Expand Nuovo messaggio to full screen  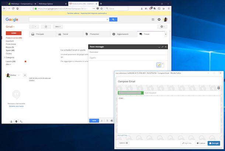[x=162, y=47]
